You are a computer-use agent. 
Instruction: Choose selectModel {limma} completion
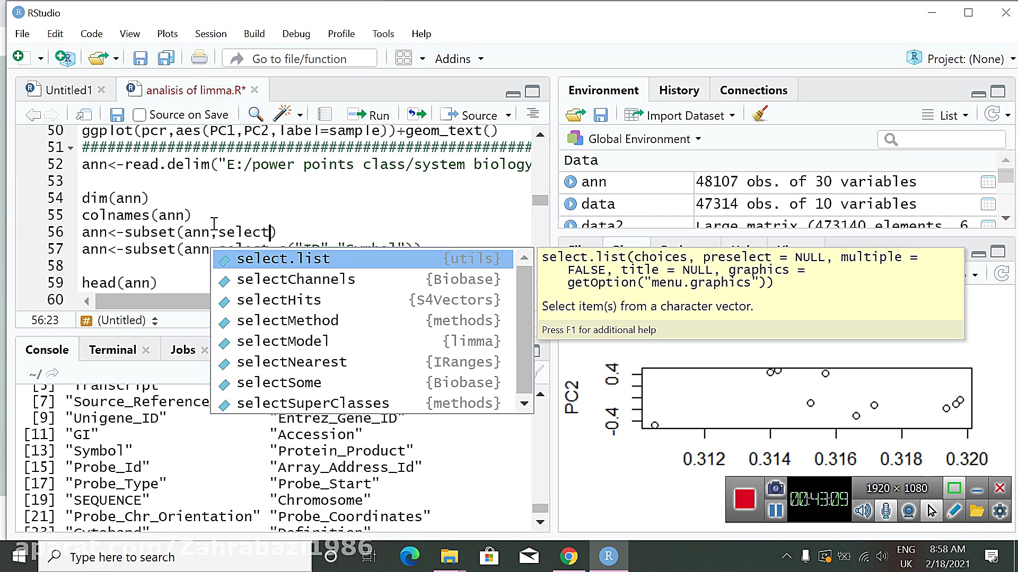[363, 341]
